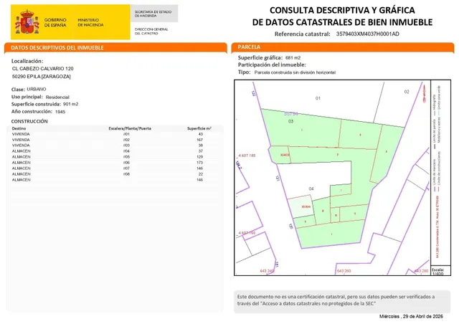The width and height of the screenshot is (459, 324).
Task: Click the 'Clase:' label
Action: [x=18, y=90]
